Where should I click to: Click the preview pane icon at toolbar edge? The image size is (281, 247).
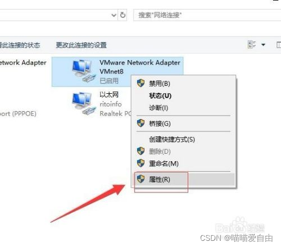pyautogui.click(x=279, y=45)
